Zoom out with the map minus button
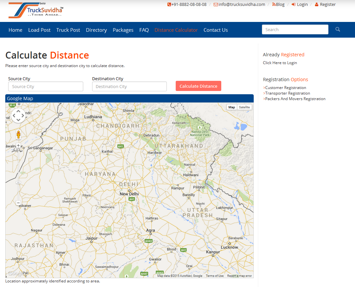 click(18, 203)
